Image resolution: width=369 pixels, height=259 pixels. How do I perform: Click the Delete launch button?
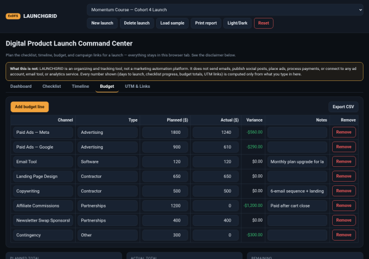pos(137,23)
